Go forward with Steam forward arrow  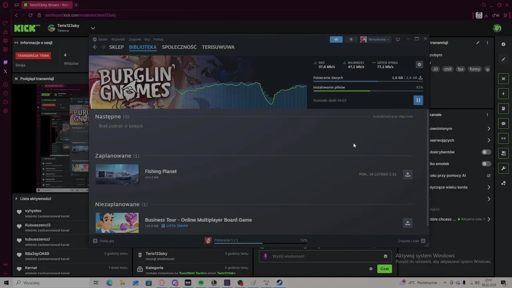103,47
